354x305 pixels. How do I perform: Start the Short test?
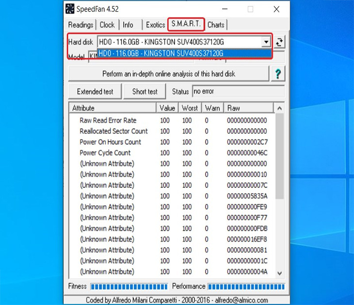(145, 91)
